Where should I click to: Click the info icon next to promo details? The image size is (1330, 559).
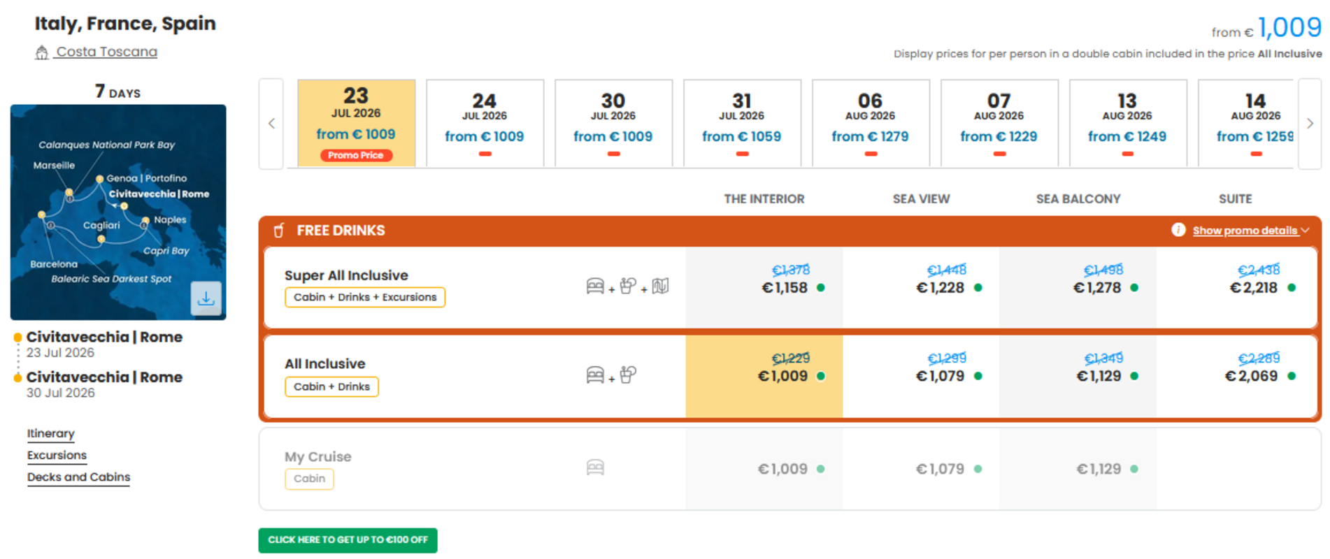[x=1178, y=230]
